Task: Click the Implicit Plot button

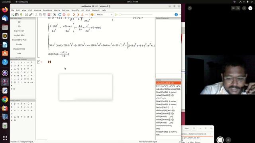Action: pos(19,35)
